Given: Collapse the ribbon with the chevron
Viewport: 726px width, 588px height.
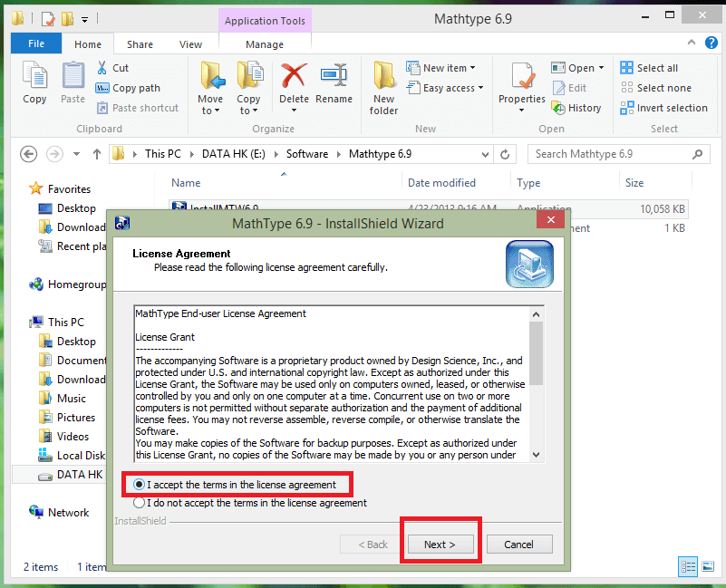Looking at the screenshot, I should pos(692,43).
